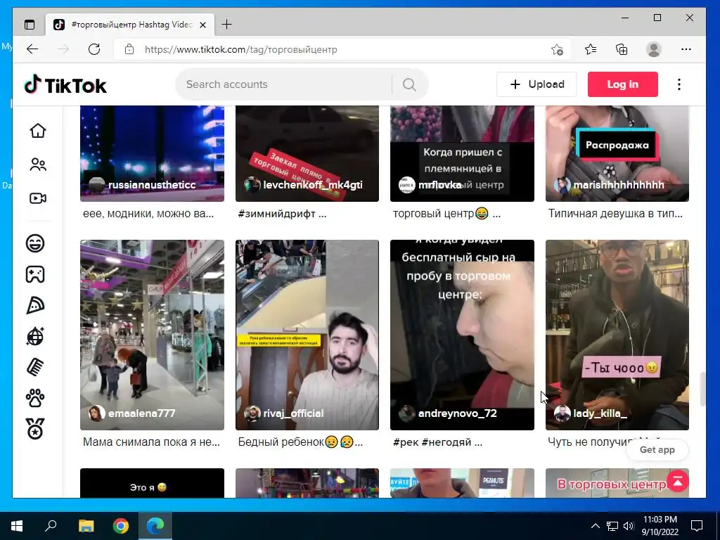Open the lady_killa_ video thumbnail

(x=617, y=335)
